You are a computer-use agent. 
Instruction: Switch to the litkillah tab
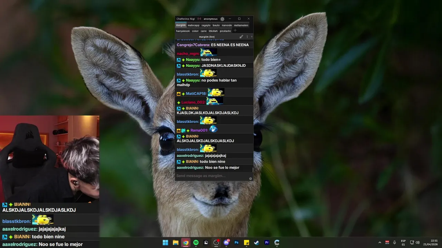click(213, 31)
